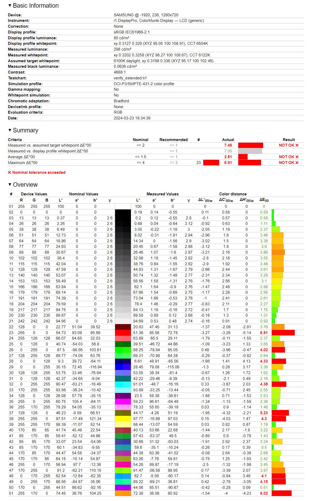
Task: Click the Device Values column header
Action: pyautogui.click(x=34, y=194)
